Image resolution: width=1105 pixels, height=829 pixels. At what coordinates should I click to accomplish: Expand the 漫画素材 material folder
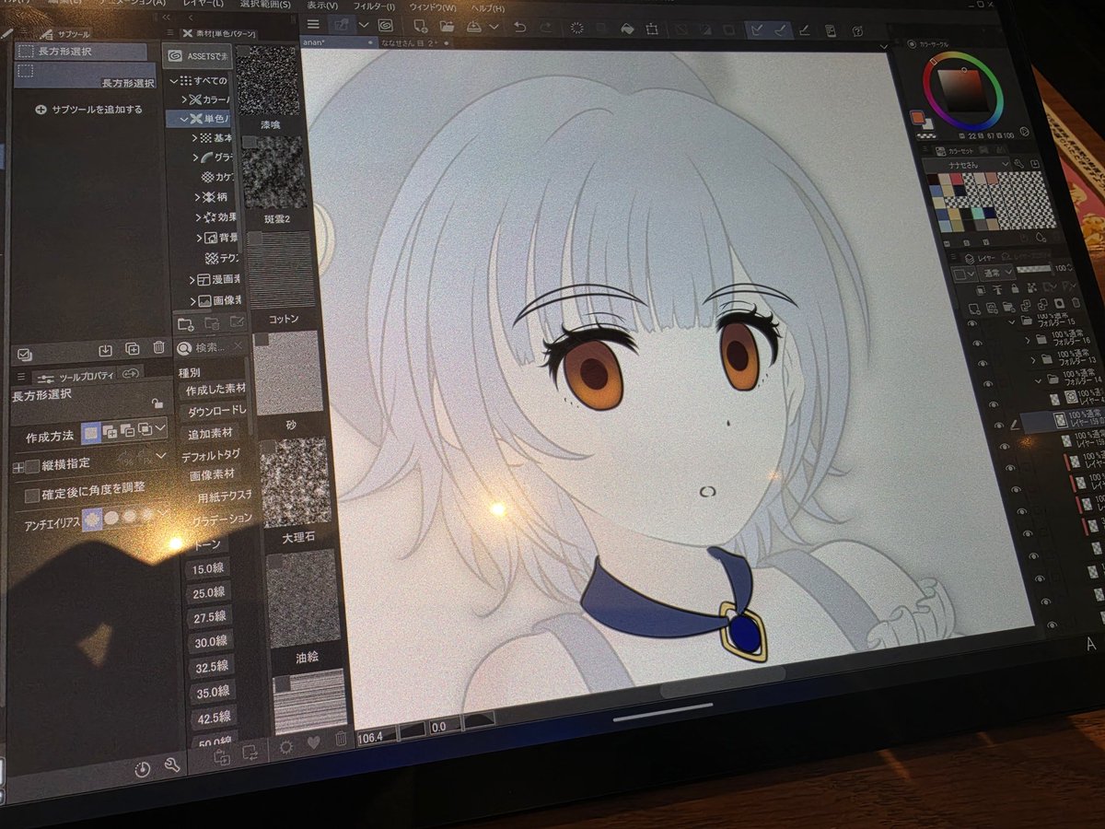click(193, 279)
